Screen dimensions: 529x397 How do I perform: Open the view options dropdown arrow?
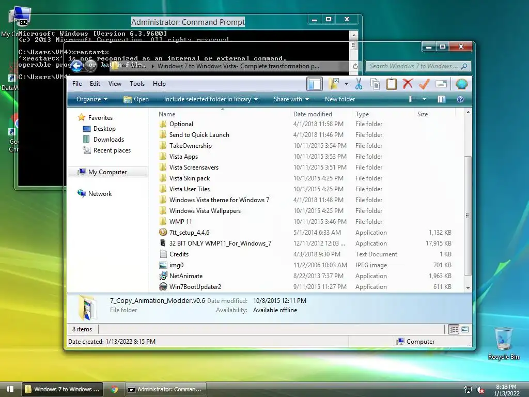[424, 99]
